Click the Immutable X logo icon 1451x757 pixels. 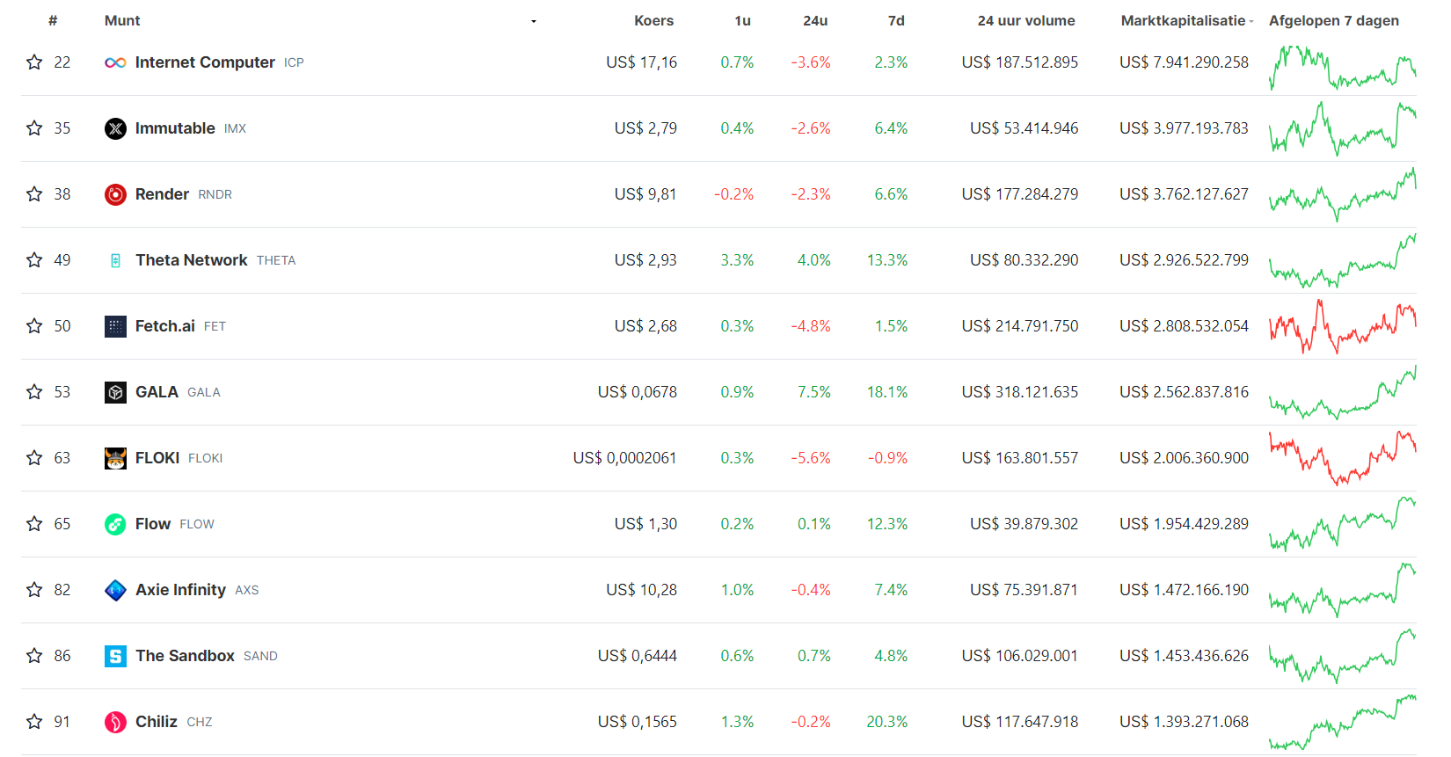click(115, 128)
